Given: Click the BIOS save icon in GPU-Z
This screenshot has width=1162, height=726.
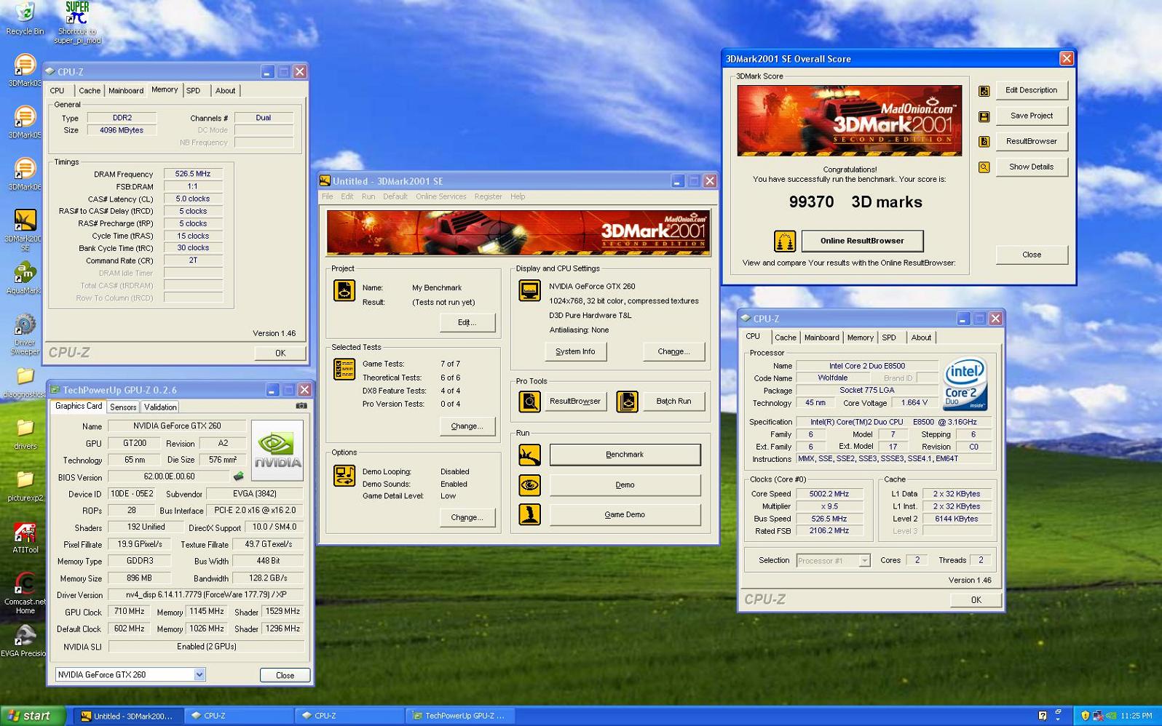Looking at the screenshot, I should [x=238, y=476].
